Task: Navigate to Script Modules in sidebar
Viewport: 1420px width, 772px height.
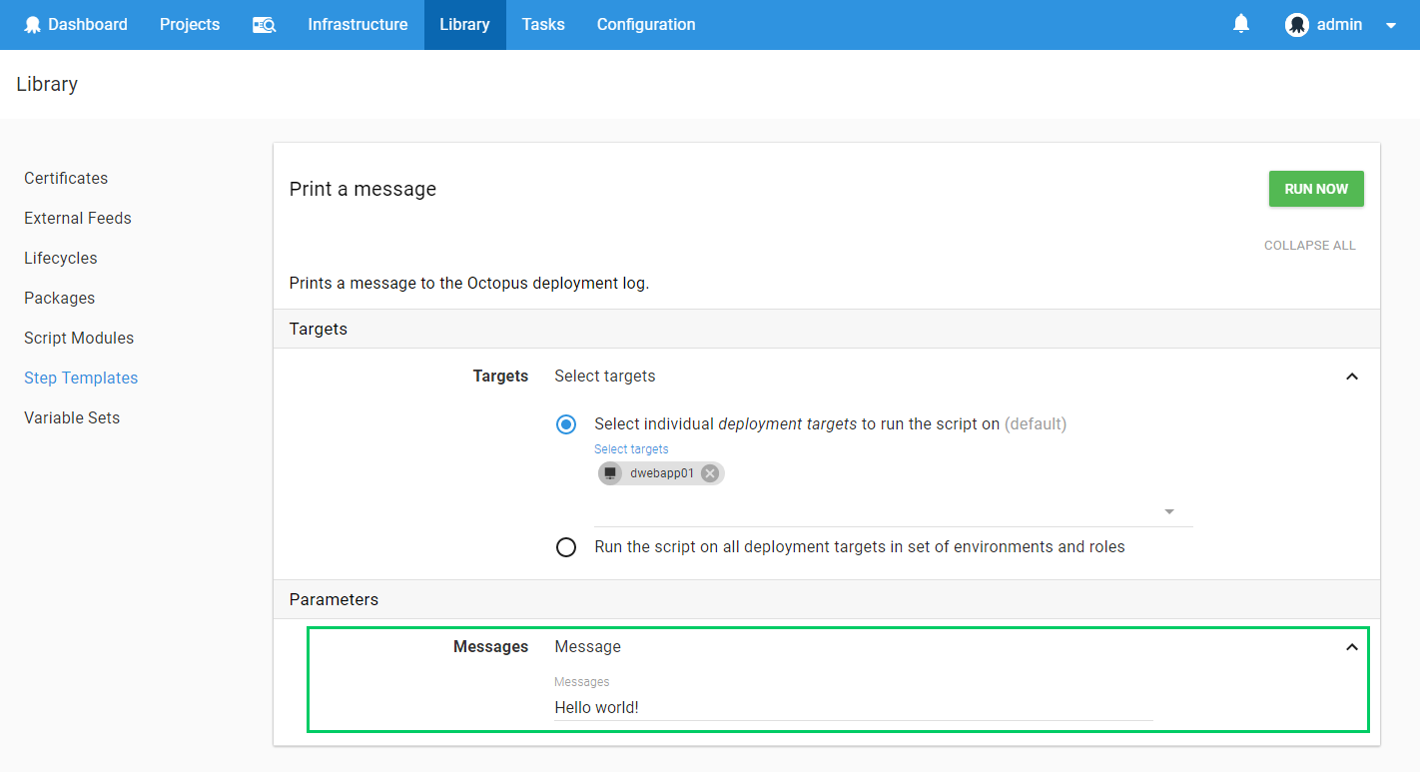Action: [79, 338]
